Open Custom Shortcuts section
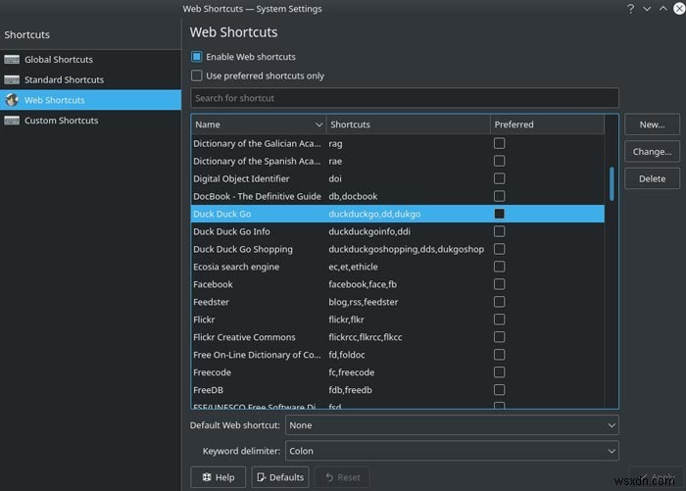Screen dimensions: 686x491 pyautogui.click(x=90, y=121)
